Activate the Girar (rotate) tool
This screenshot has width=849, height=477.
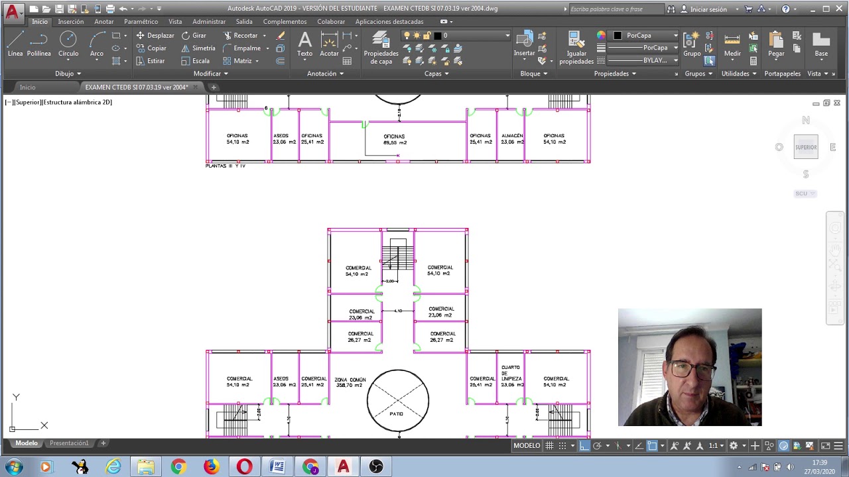point(194,35)
